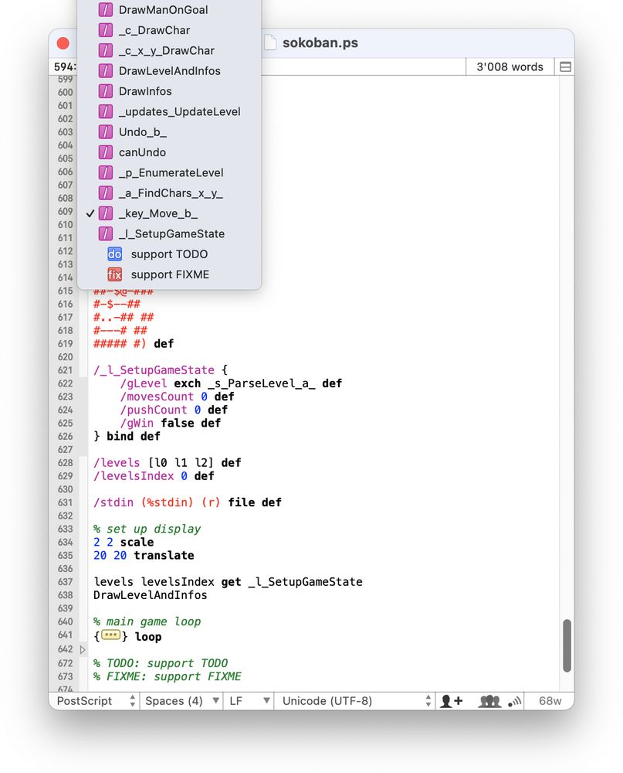Expand the folded loop code placeholder
This screenshot has height=773, width=623.
coord(111,635)
